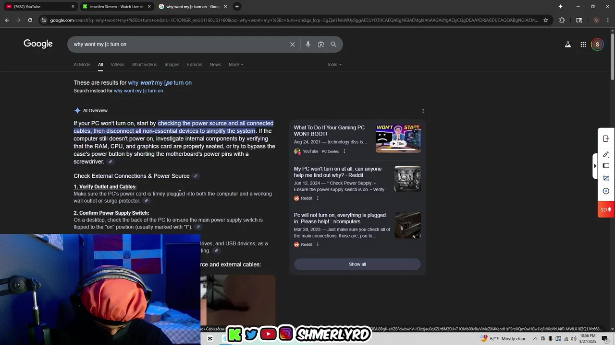Open source link after AI overview paragraph
The image size is (615, 345).
pos(111,162)
